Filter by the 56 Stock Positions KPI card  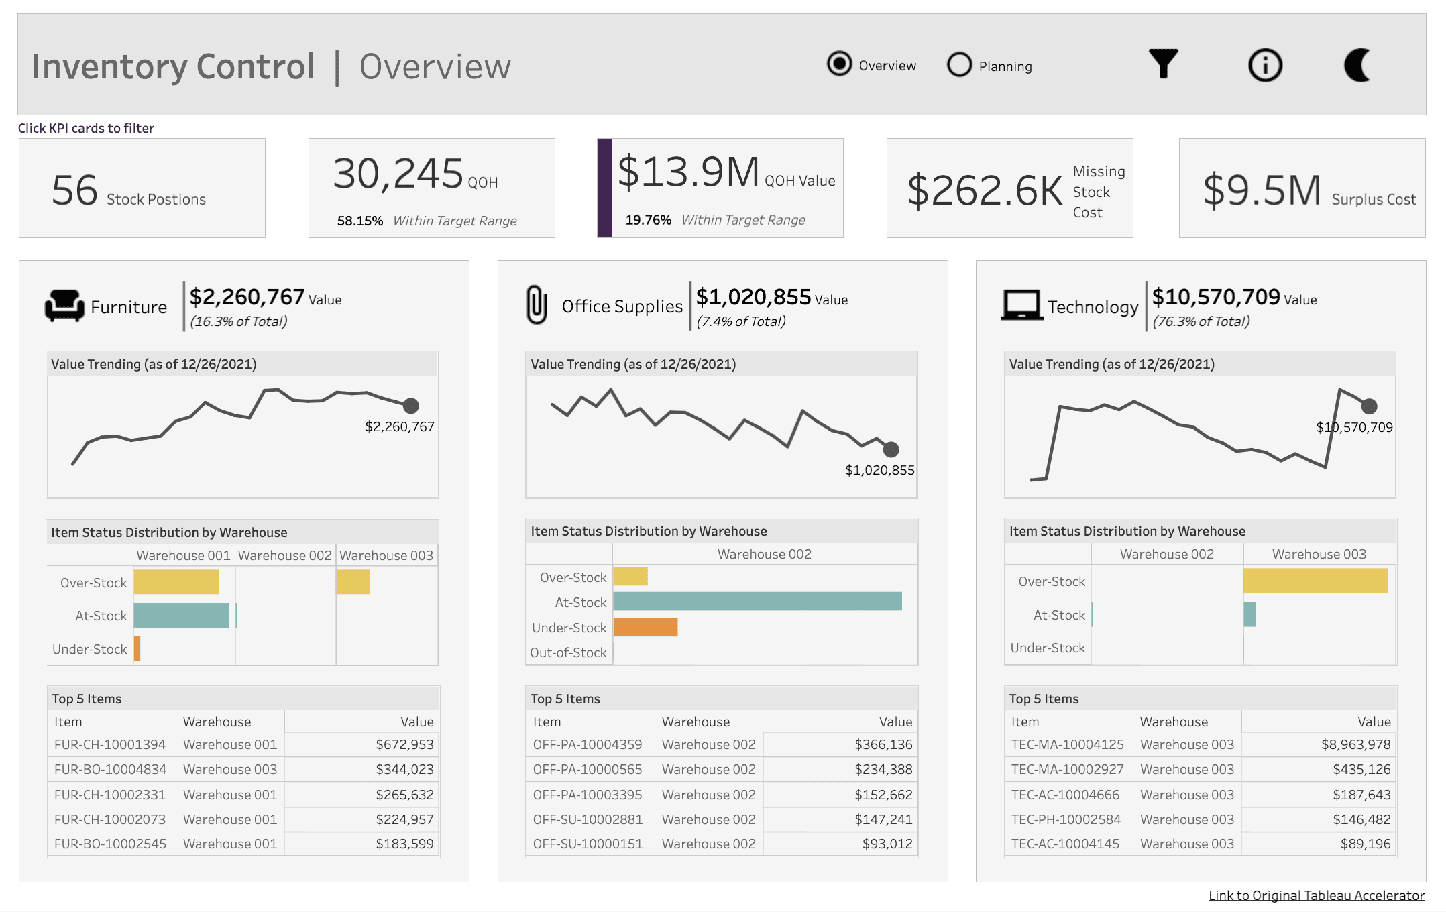(142, 188)
